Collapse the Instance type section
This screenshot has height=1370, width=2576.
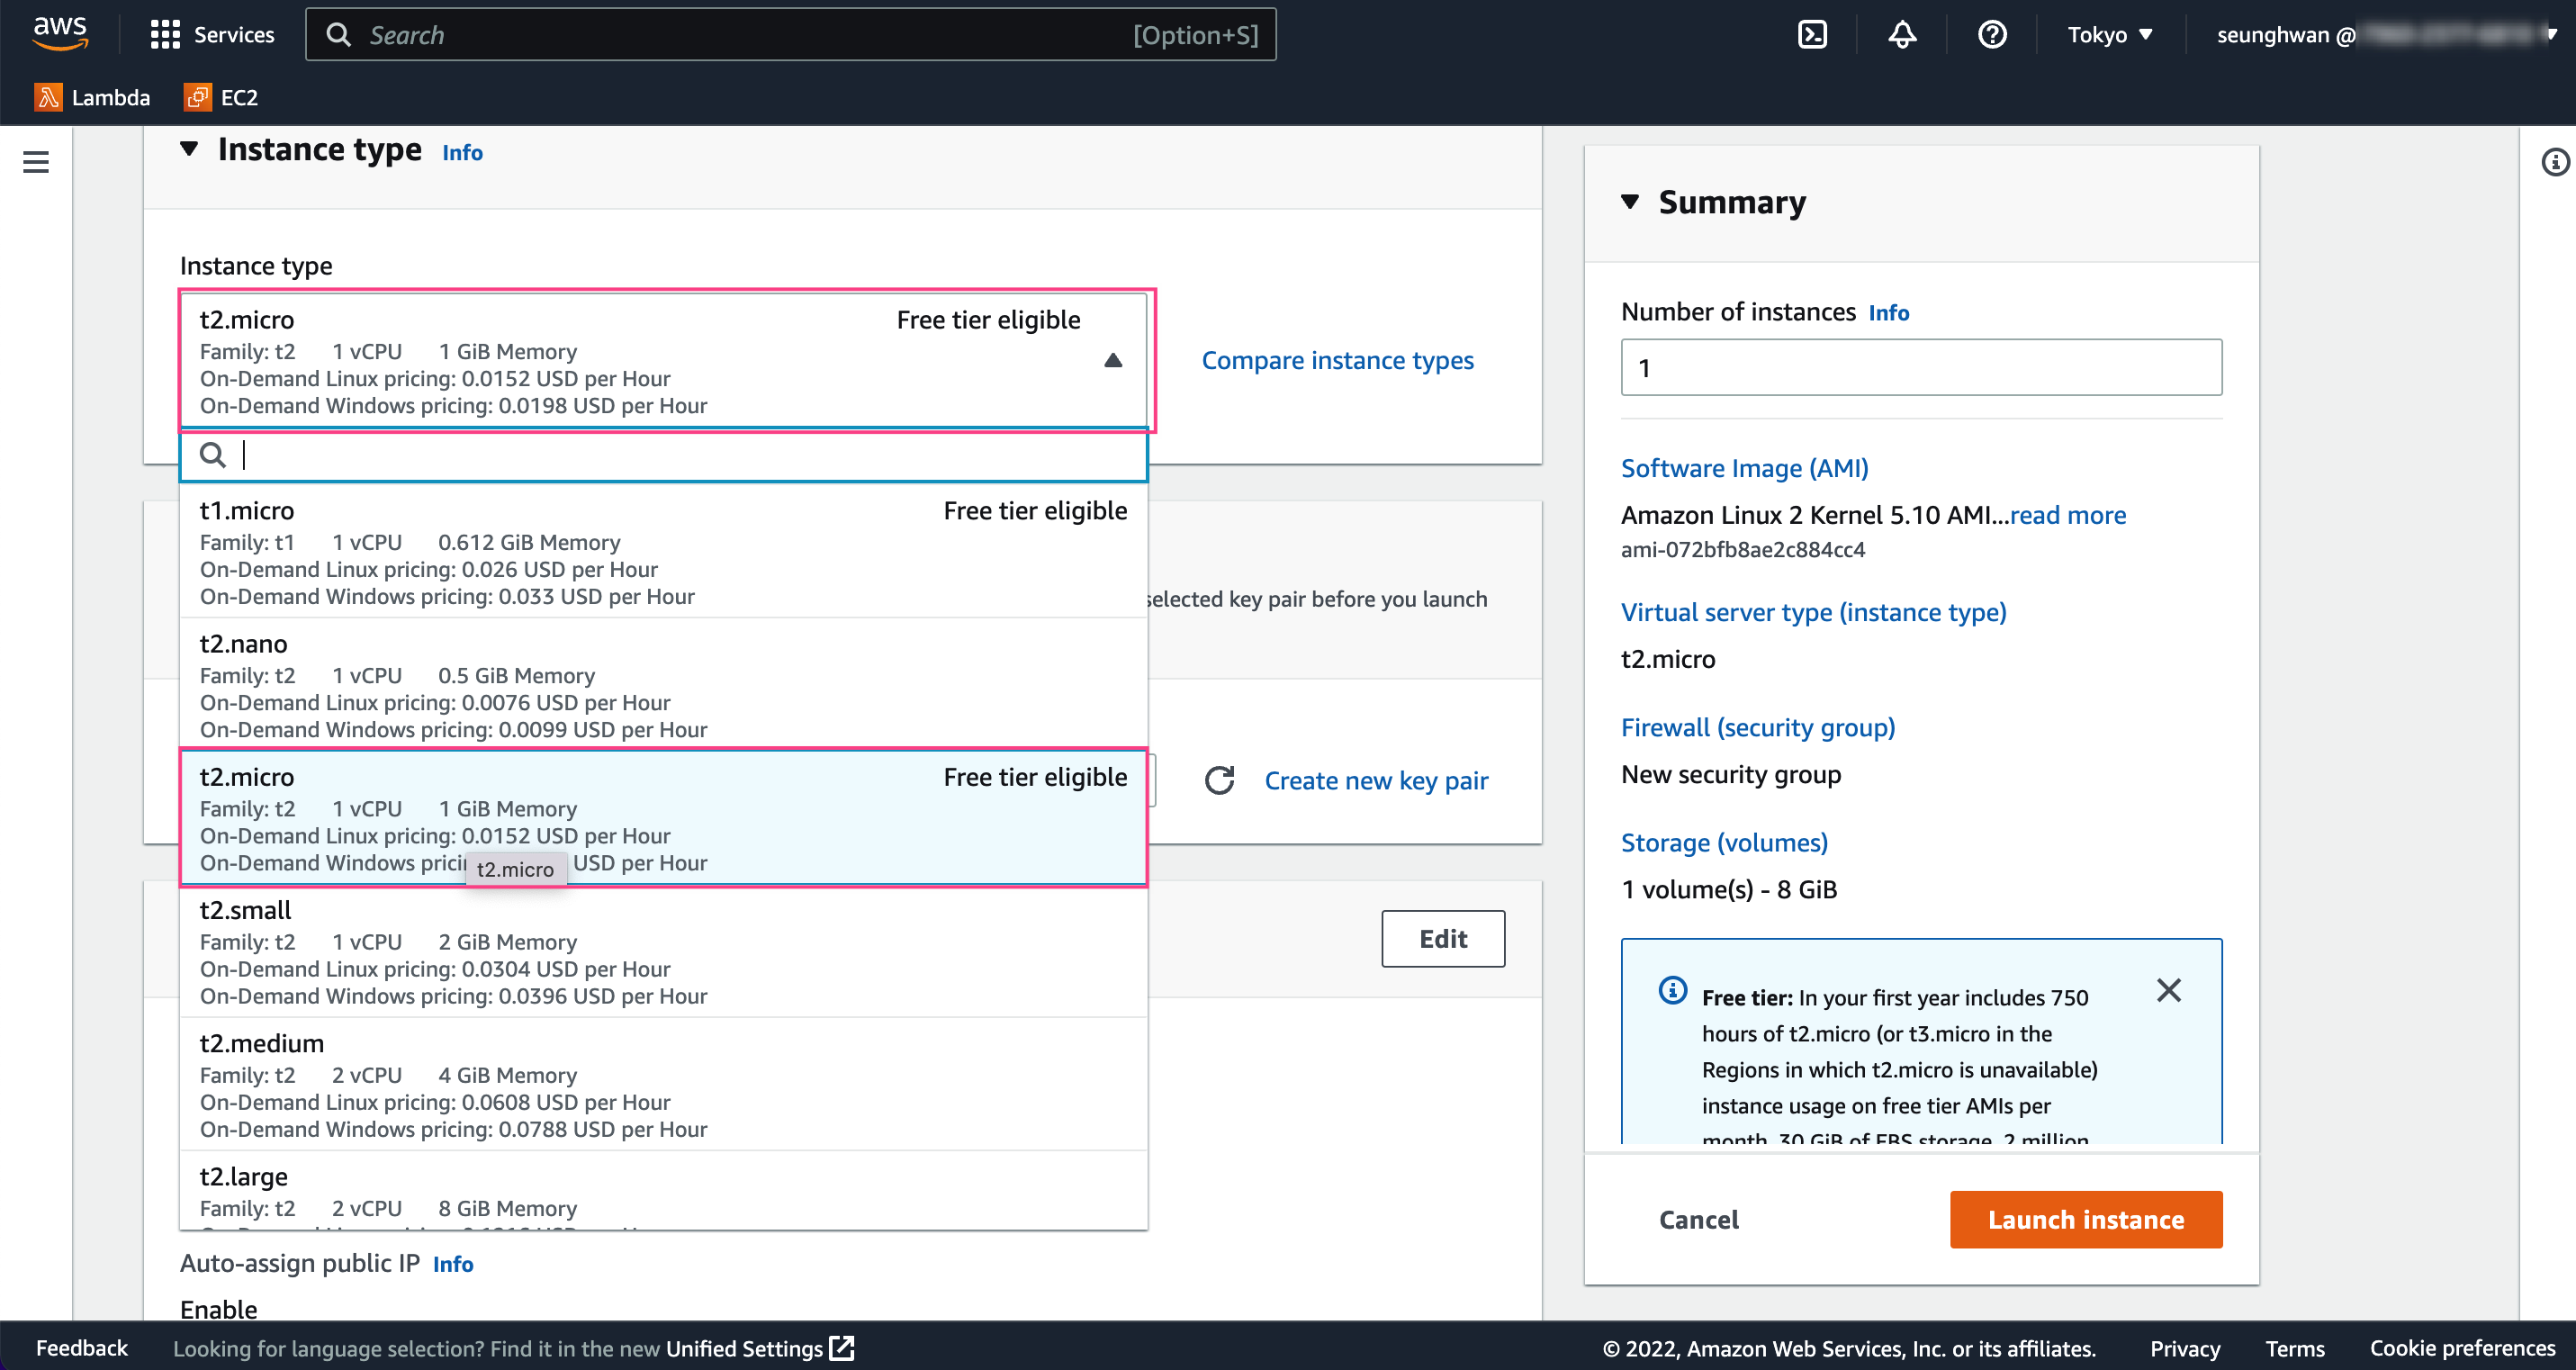pyautogui.click(x=188, y=150)
